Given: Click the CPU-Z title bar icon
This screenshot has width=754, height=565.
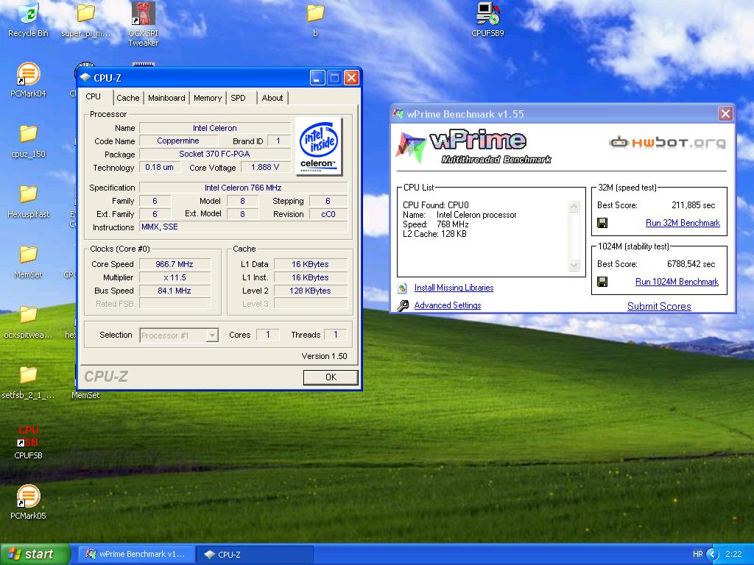Looking at the screenshot, I should click(x=85, y=77).
